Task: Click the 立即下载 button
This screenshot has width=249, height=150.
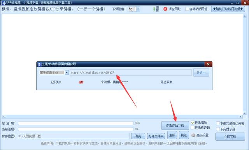Action: coord(230,137)
